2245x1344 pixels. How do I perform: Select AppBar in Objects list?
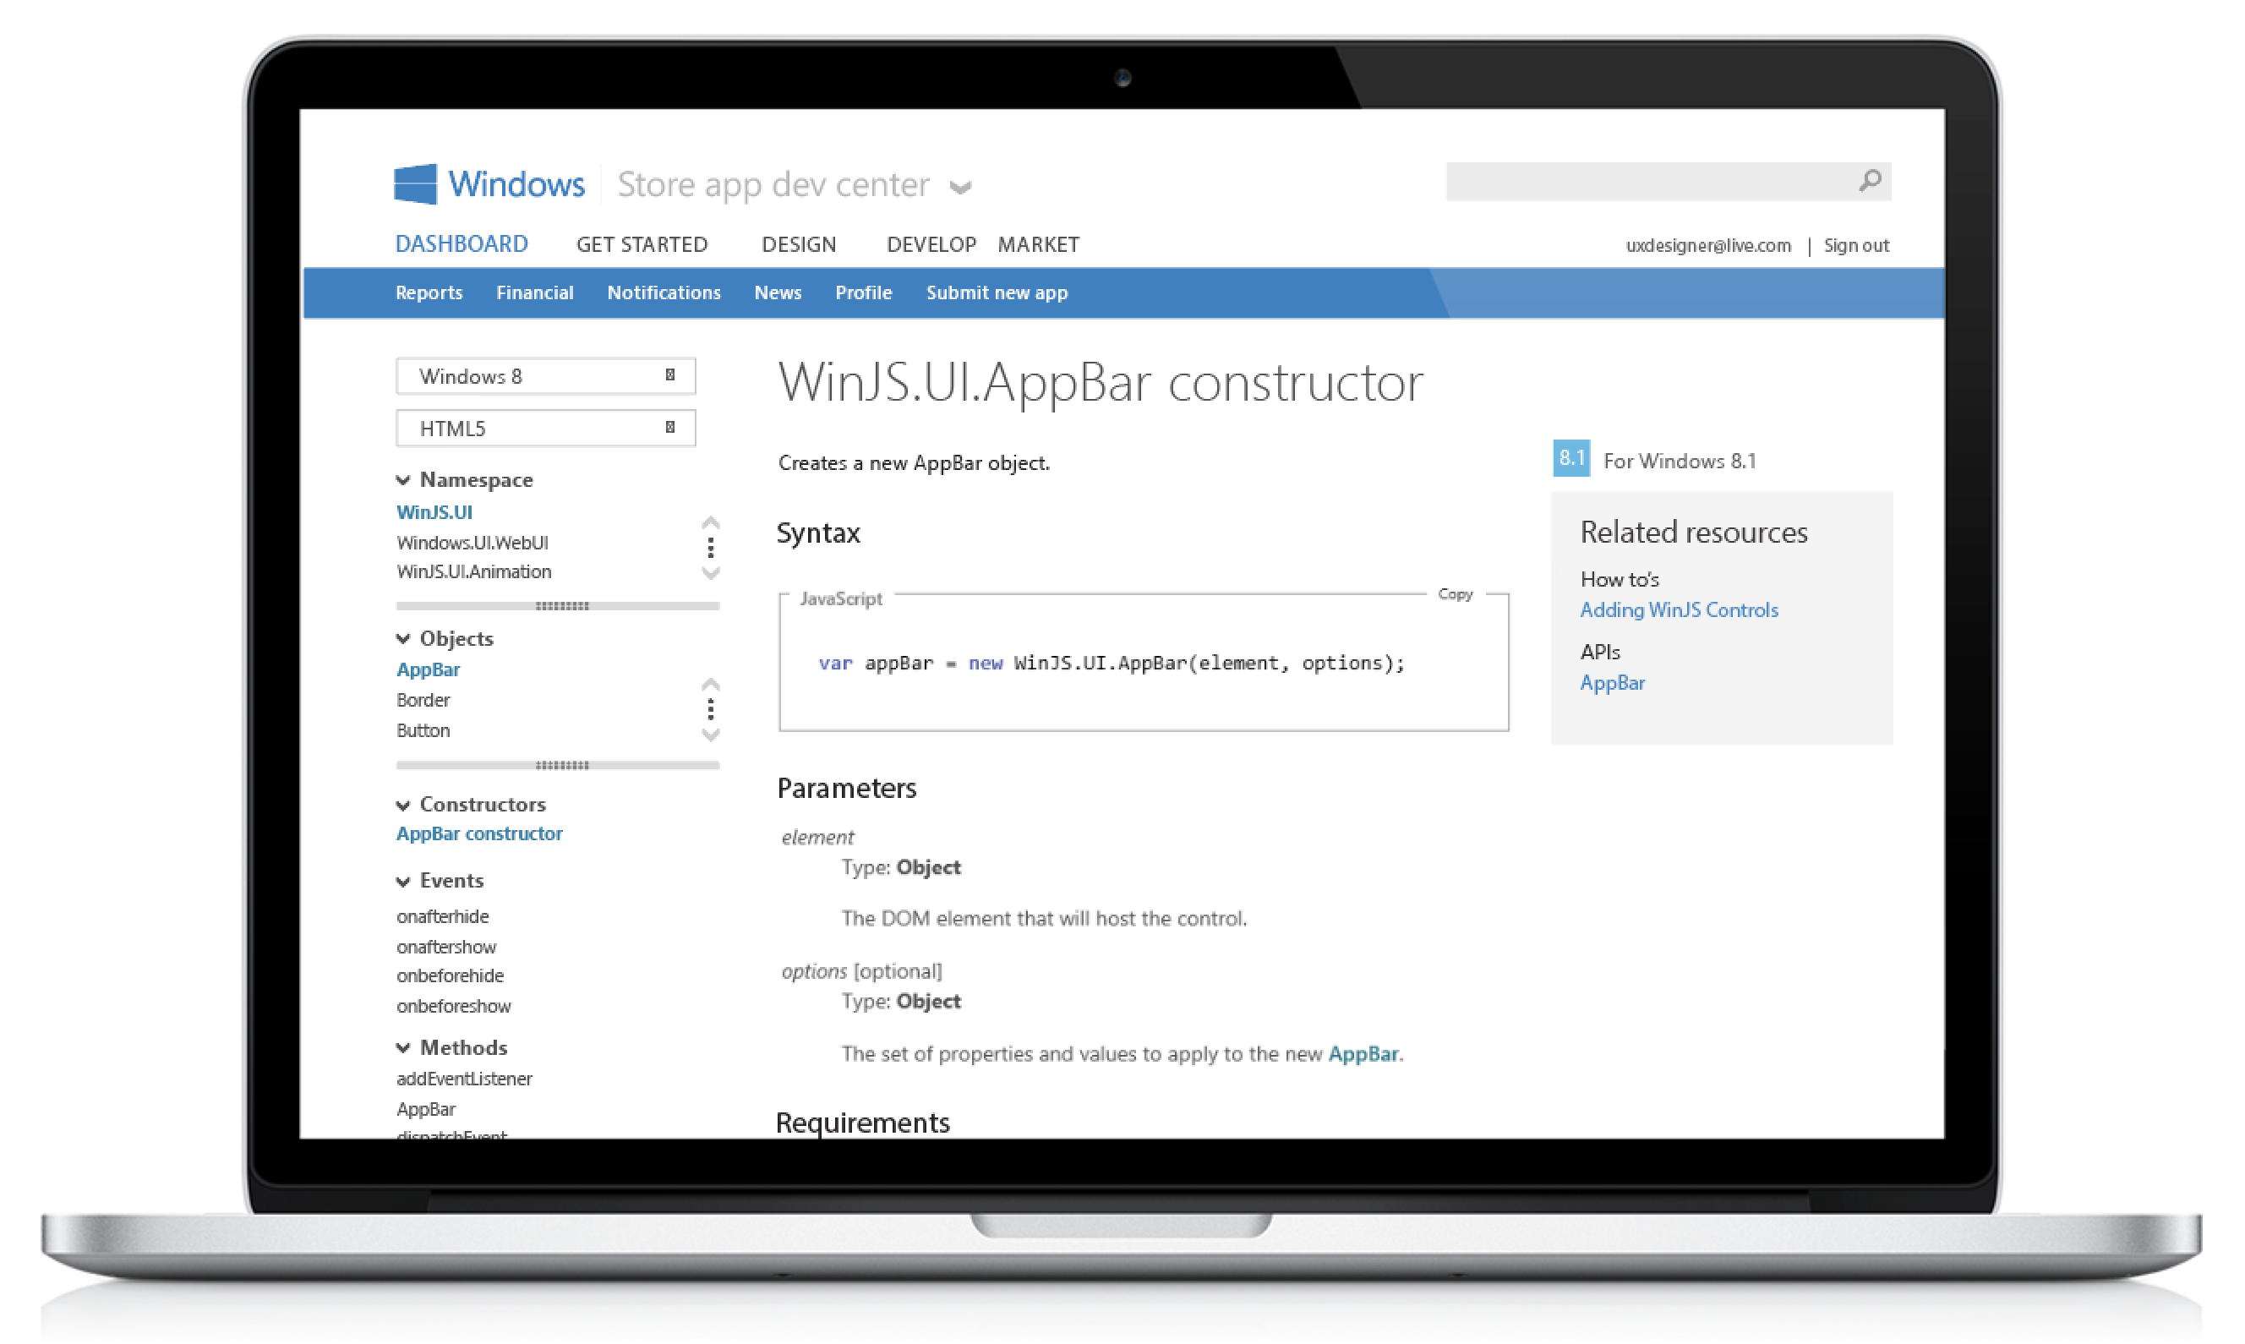pyautogui.click(x=428, y=669)
